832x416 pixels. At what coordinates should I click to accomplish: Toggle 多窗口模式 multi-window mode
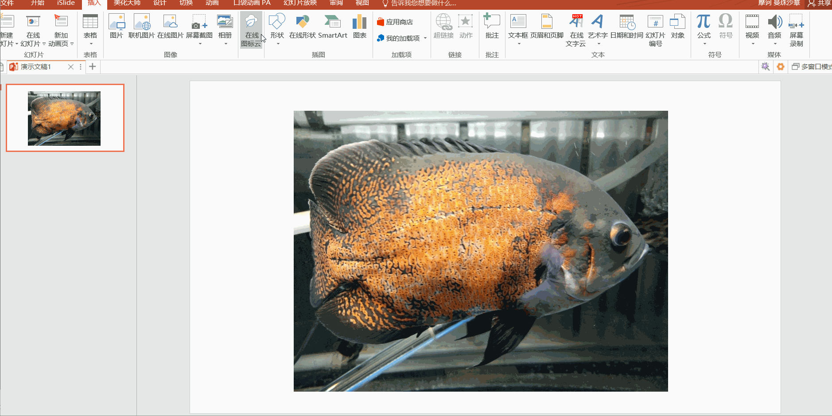click(x=812, y=66)
